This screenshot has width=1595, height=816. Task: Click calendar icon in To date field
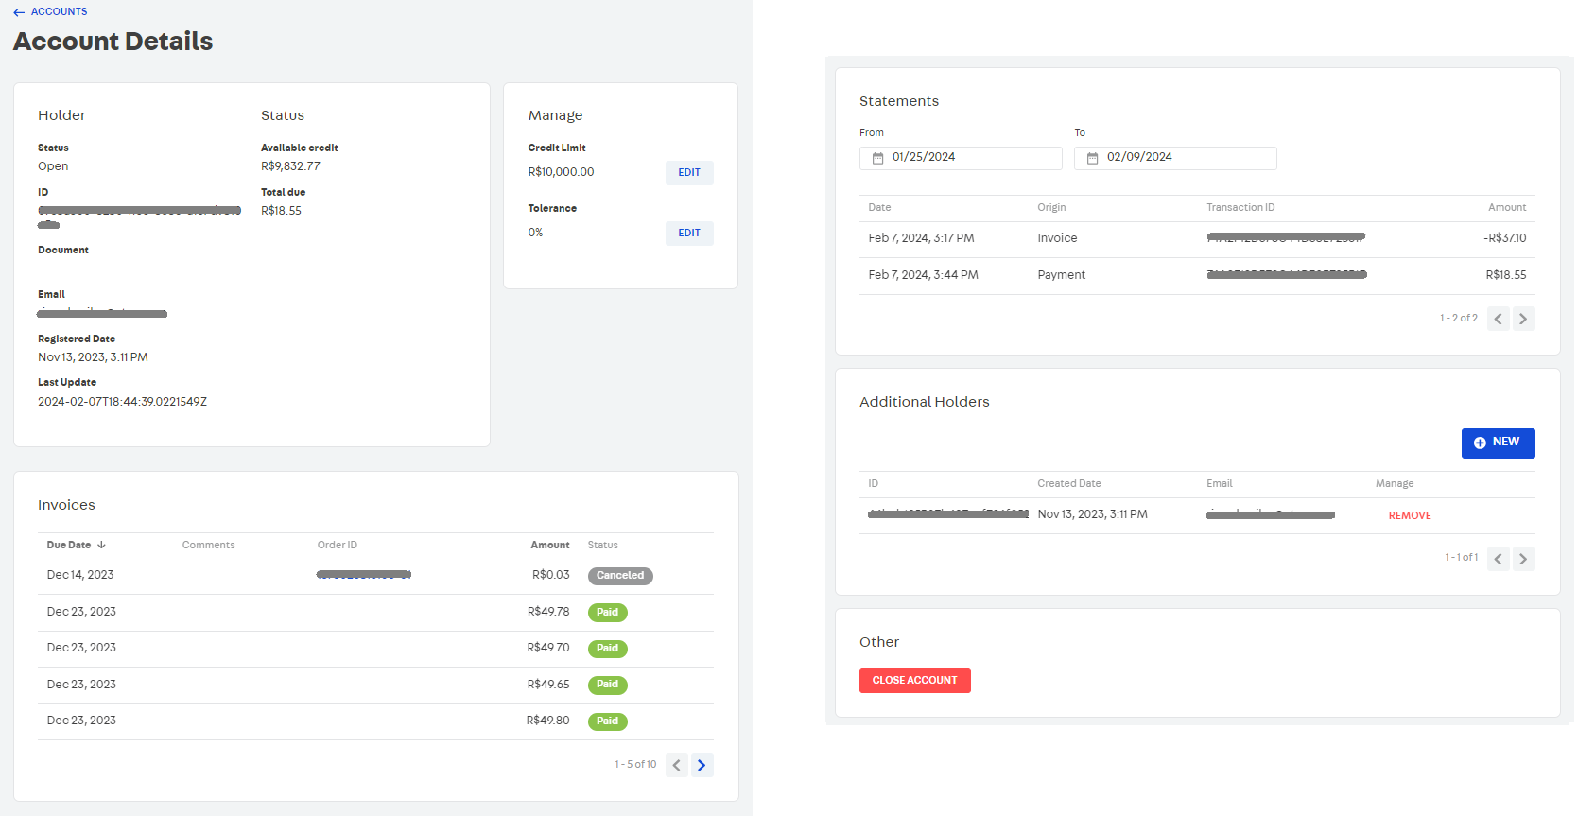pyautogui.click(x=1092, y=158)
